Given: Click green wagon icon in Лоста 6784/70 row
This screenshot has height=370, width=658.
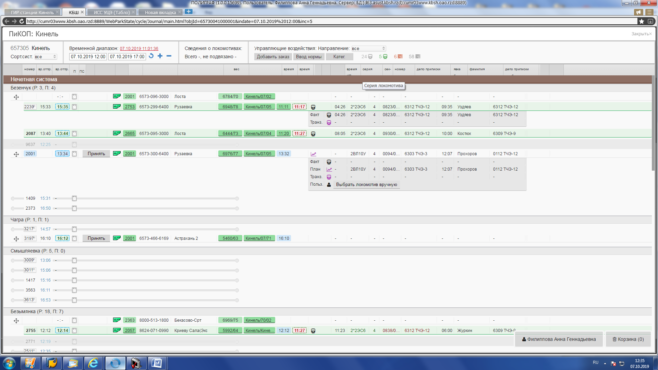Looking at the screenshot, I should click(x=117, y=96).
